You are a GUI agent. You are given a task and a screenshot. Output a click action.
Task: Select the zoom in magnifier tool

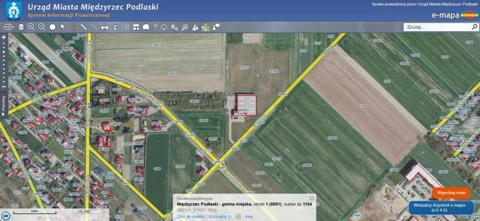[x=32, y=27]
